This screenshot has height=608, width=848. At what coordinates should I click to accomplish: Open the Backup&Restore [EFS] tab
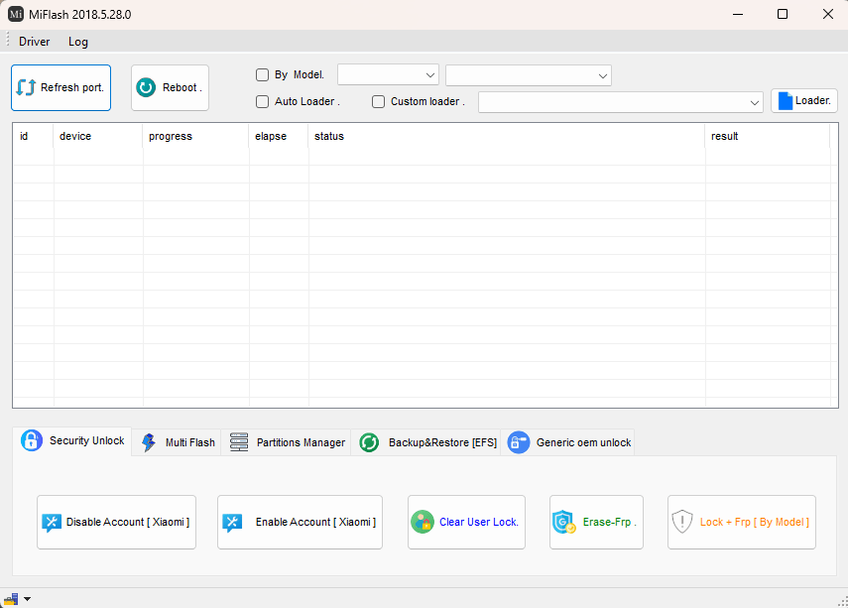coord(428,442)
